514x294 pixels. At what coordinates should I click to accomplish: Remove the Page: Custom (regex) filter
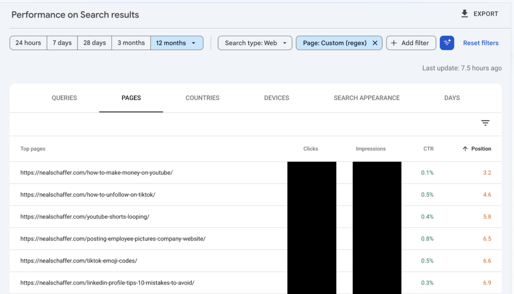coord(375,43)
